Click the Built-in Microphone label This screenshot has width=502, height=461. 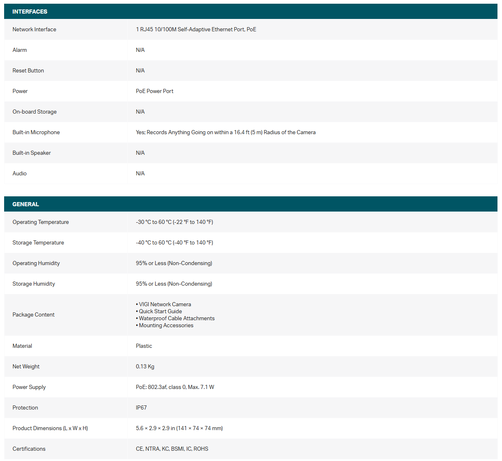pyautogui.click(x=36, y=132)
